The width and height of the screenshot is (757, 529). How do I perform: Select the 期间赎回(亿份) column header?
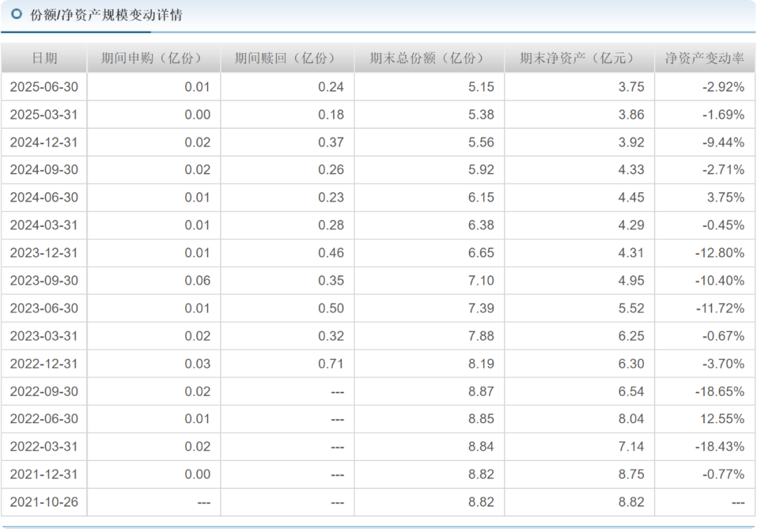[x=286, y=59]
